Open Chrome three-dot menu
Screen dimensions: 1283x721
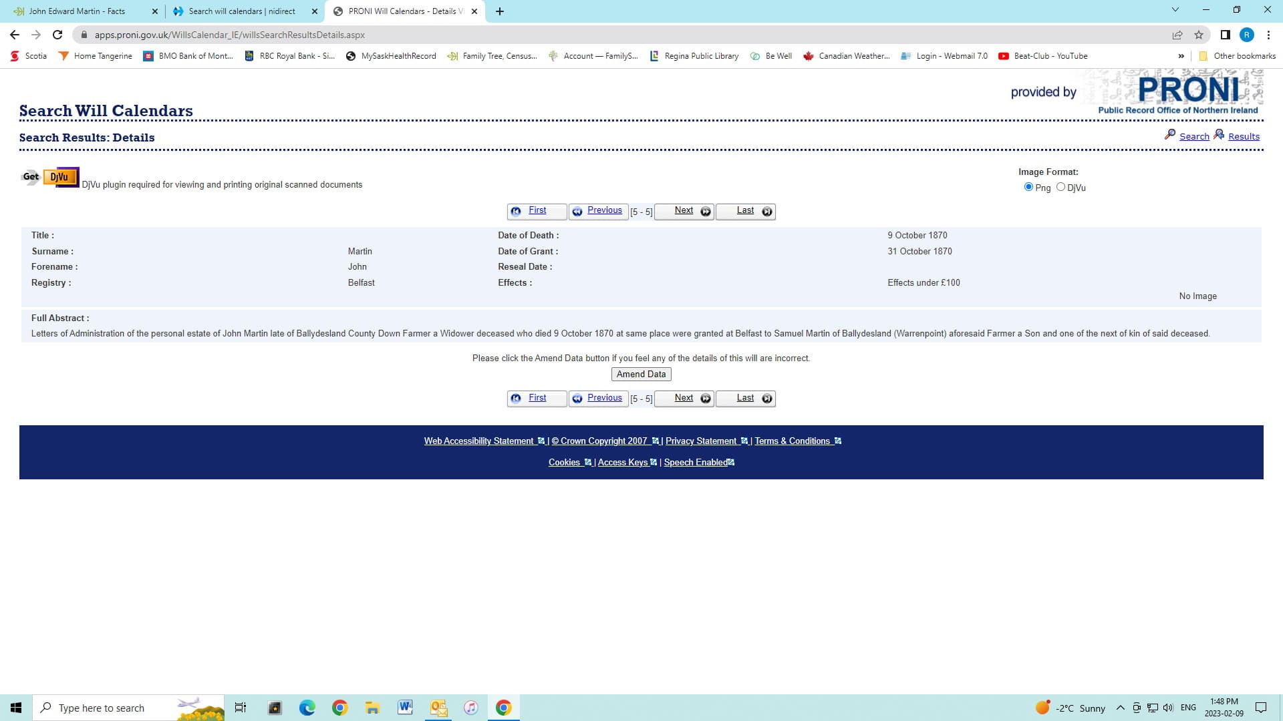pyautogui.click(x=1268, y=35)
